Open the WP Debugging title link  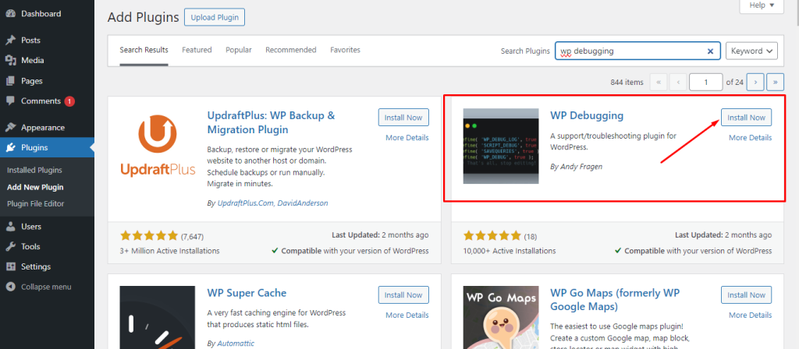point(587,115)
